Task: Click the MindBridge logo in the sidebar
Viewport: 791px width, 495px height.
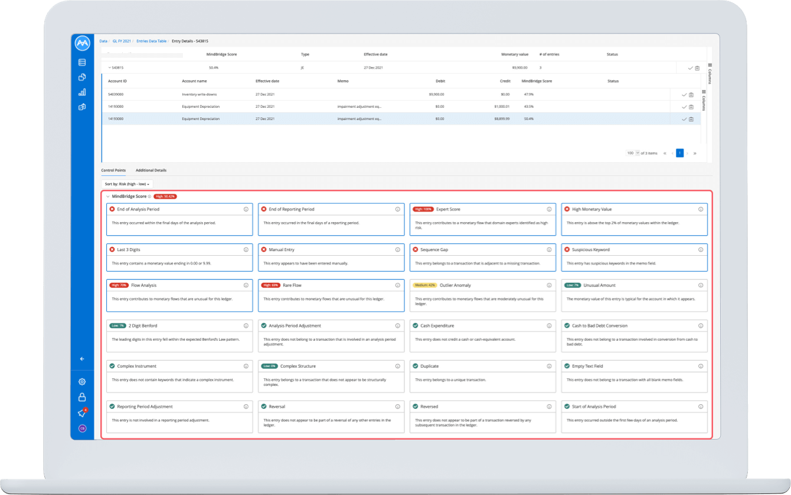Action: (x=82, y=44)
